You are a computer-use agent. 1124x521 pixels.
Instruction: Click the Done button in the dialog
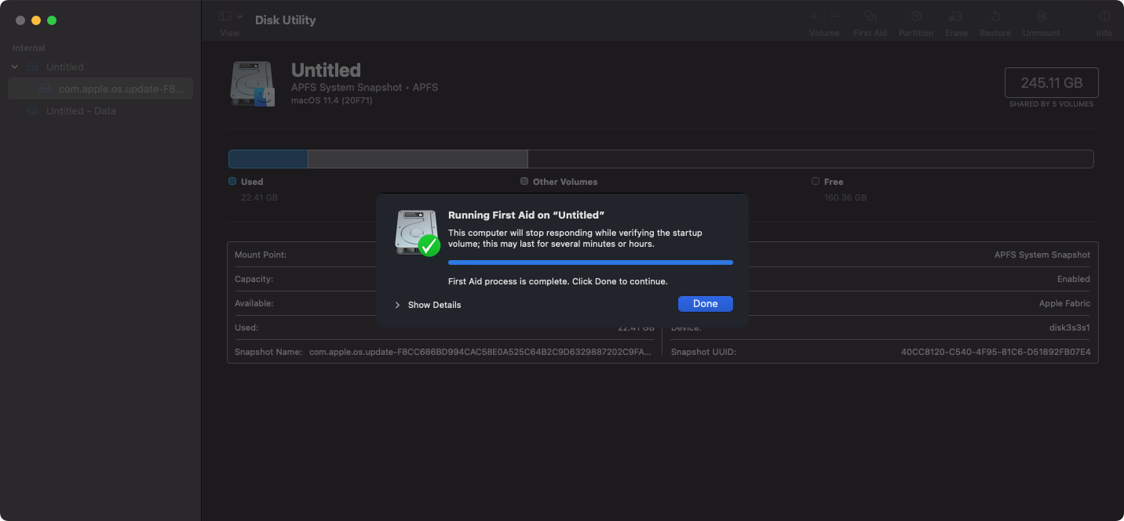pos(705,304)
